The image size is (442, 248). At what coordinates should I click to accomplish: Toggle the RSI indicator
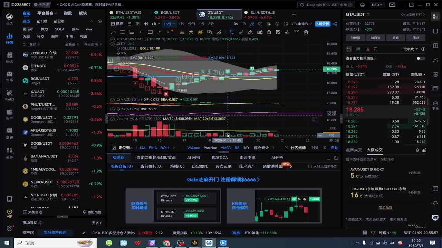238,148
